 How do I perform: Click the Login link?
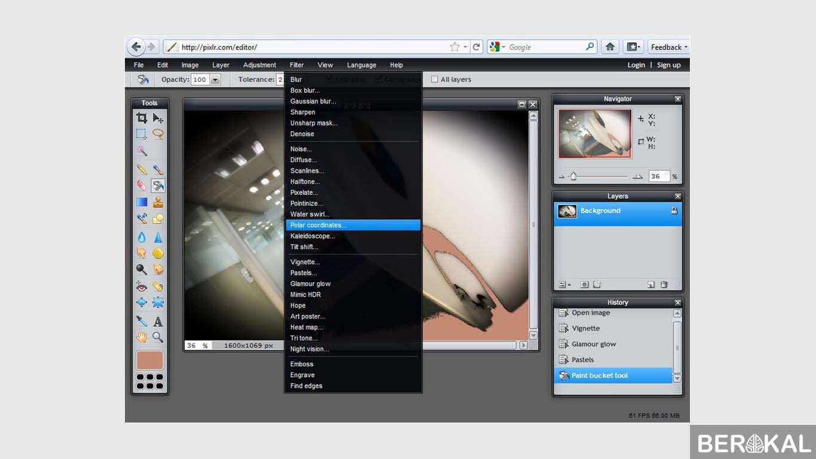tap(636, 65)
